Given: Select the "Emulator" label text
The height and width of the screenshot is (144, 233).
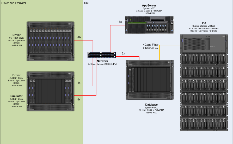Looking at the screenshot, I should tap(16, 96).
